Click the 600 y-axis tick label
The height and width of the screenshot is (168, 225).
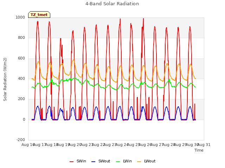coord(21,58)
